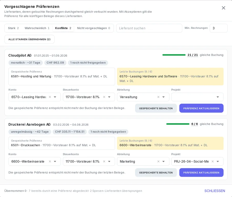Update preference for Druckerei Aarebogen AG
Screen dimensions: 232x197
(201, 173)
